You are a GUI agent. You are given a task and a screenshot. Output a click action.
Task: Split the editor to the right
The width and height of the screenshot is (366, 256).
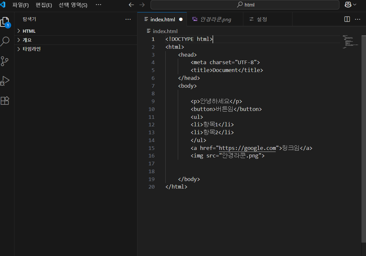(x=347, y=19)
